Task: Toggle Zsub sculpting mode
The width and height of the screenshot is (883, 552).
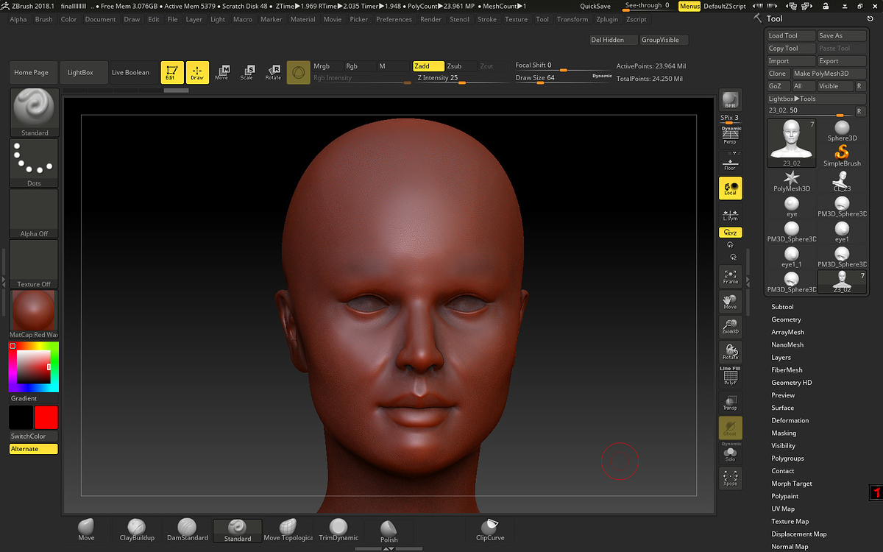Action: (x=461, y=66)
